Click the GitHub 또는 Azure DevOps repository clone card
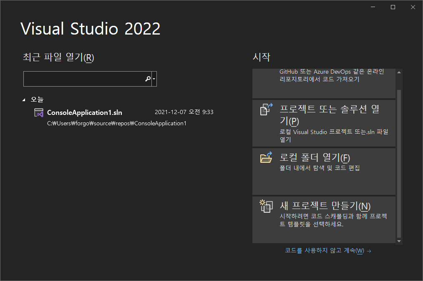Image resolution: width=423 pixels, height=281 pixels. coord(324,83)
